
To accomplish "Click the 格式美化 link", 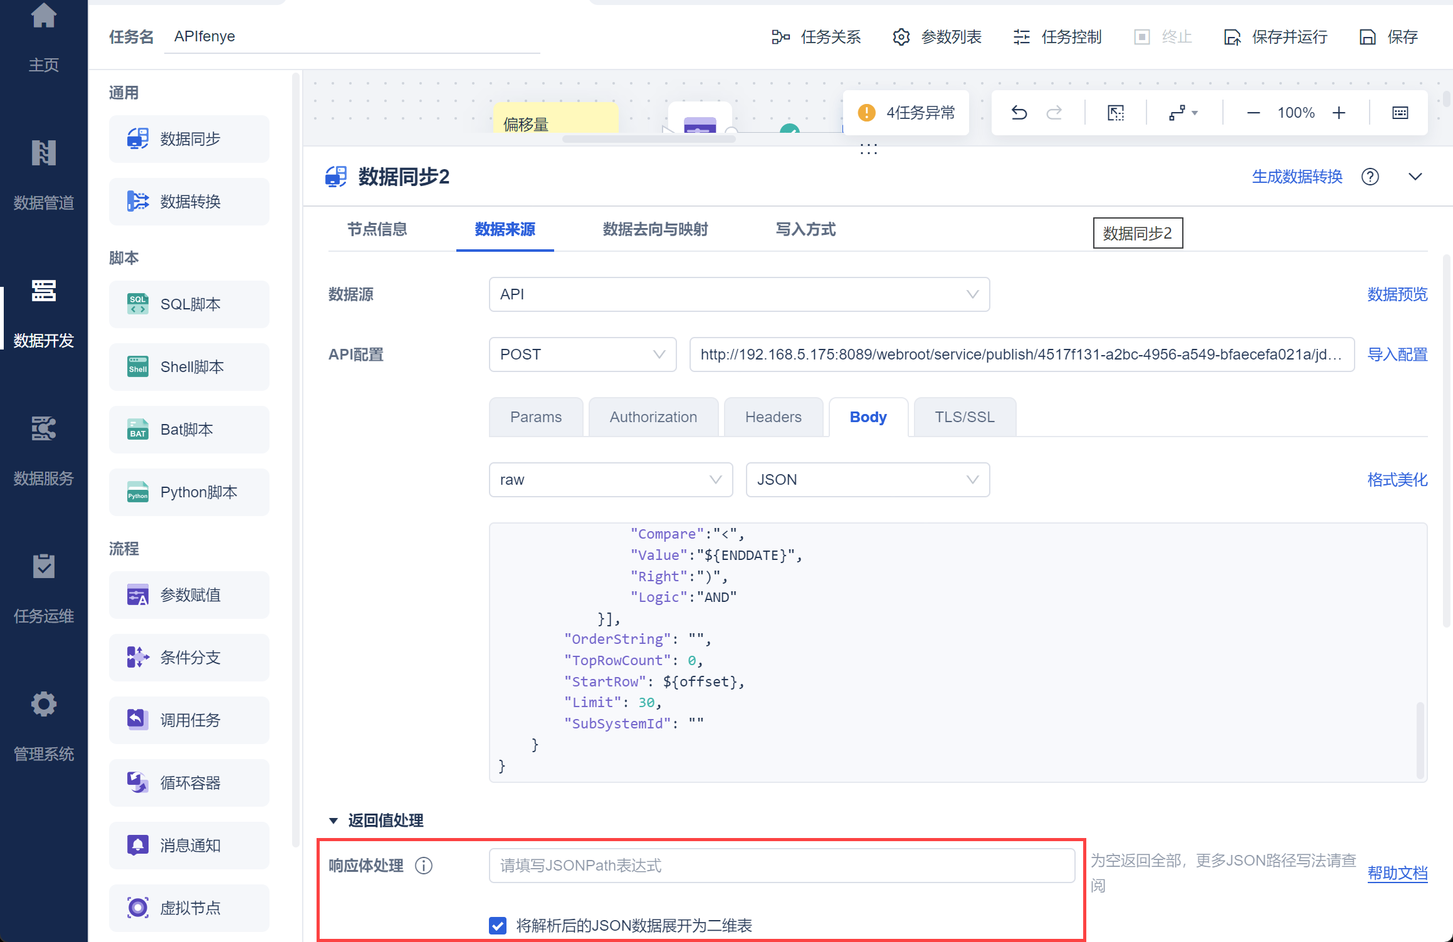I will (x=1397, y=480).
